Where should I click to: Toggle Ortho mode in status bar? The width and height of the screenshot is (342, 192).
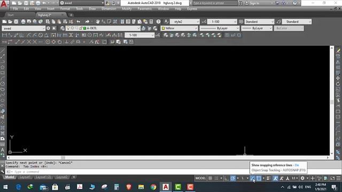click(x=227, y=178)
